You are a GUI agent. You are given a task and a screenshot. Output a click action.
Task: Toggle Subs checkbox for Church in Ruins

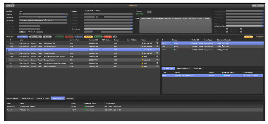pos(157,53)
